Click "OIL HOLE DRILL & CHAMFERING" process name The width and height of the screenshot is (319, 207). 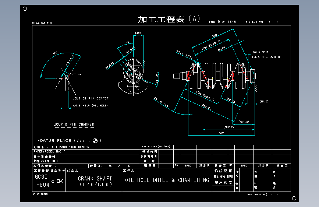click(x=167, y=180)
